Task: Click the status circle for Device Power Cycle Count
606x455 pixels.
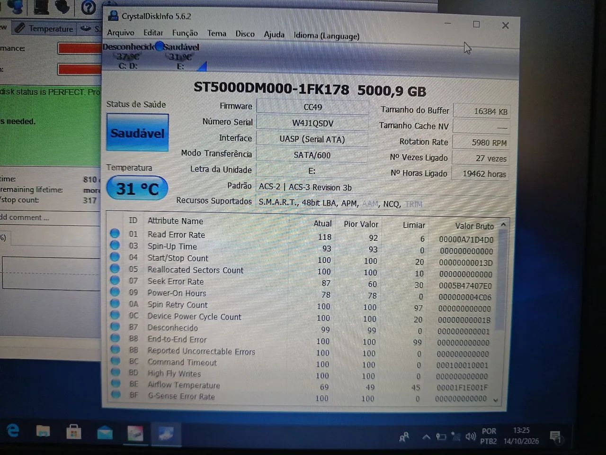Action: tap(115, 315)
